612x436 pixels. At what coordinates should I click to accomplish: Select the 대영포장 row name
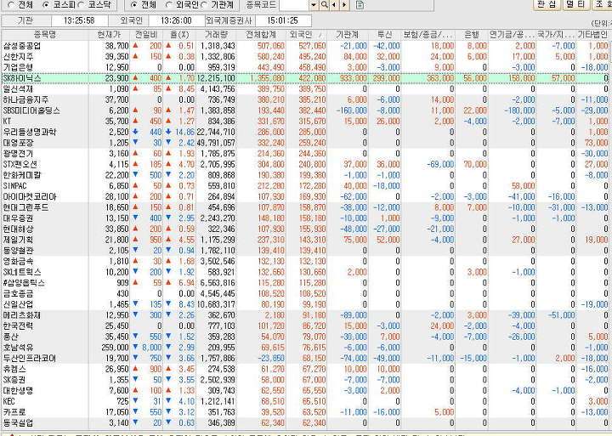[x=19, y=143]
